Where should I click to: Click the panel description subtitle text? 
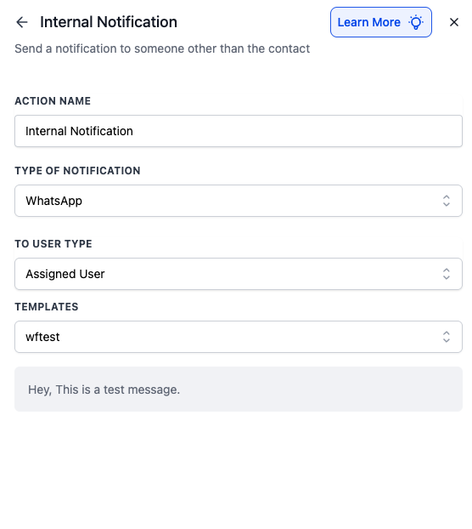162,48
